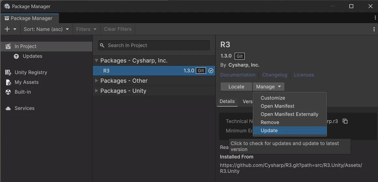
Task: Click the Services cloud icon
Action: coord(8,108)
